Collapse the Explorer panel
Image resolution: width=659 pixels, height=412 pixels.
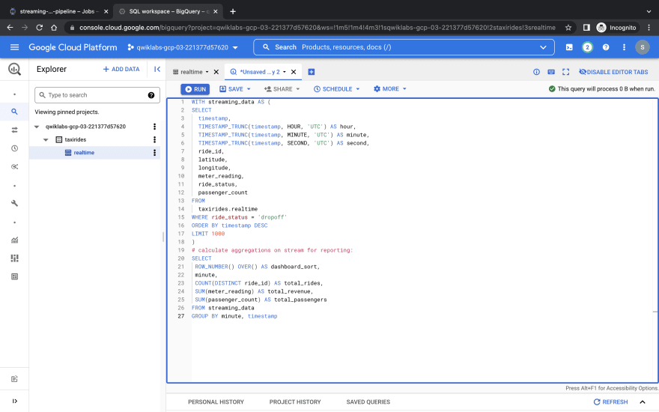157,69
